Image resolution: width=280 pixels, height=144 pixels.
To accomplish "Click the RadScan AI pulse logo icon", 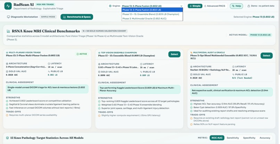I will point(8,6).
